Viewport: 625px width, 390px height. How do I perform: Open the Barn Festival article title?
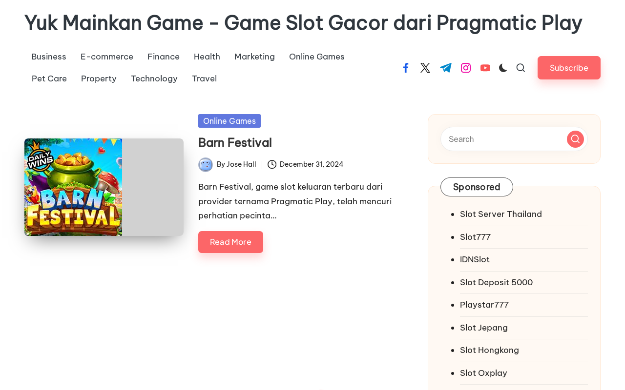pos(235,142)
